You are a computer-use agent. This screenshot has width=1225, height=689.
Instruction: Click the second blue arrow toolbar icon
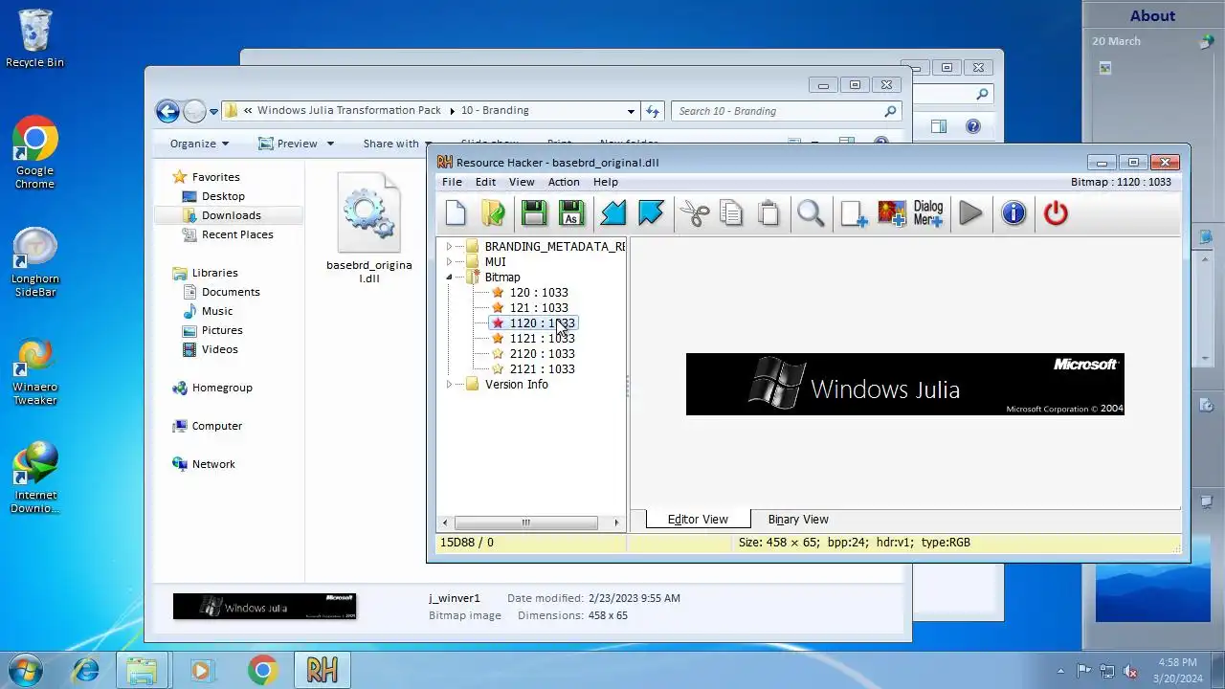coord(651,212)
